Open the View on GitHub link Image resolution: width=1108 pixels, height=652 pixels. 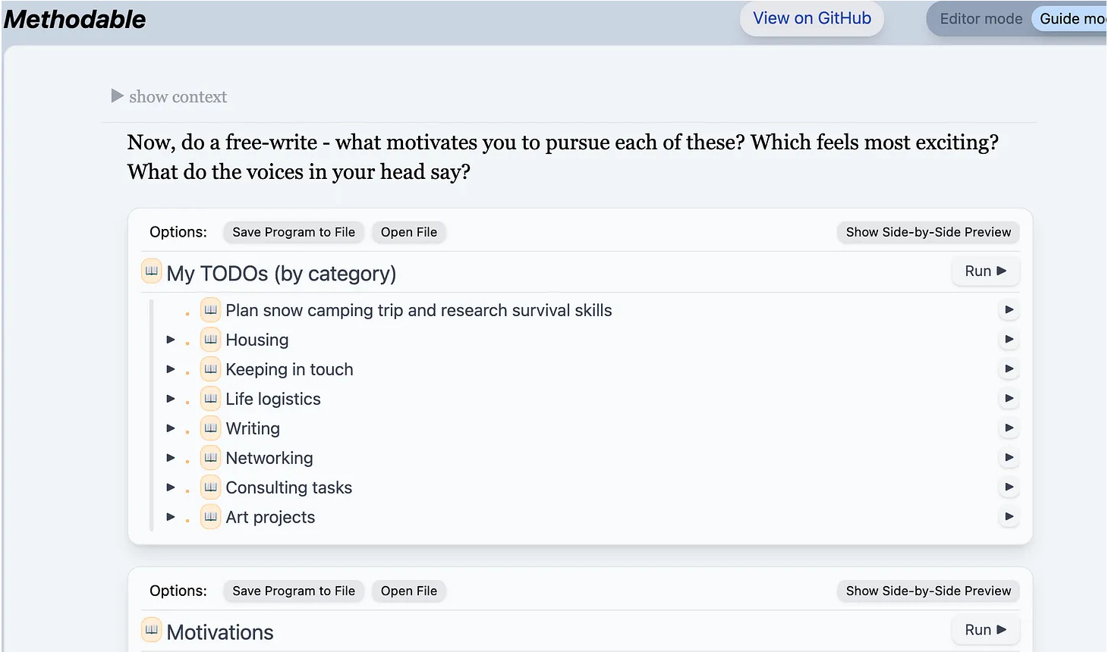tap(811, 19)
